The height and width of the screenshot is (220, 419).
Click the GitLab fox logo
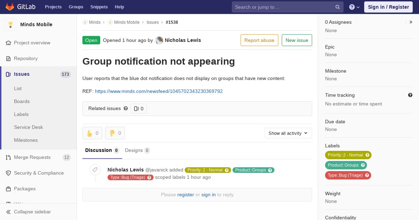10,7
